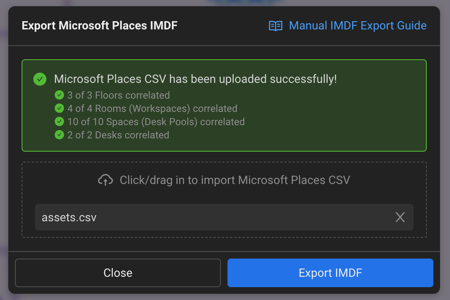Click the X icon next to assets.csv
The width and height of the screenshot is (450, 300).
click(x=400, y=217)
